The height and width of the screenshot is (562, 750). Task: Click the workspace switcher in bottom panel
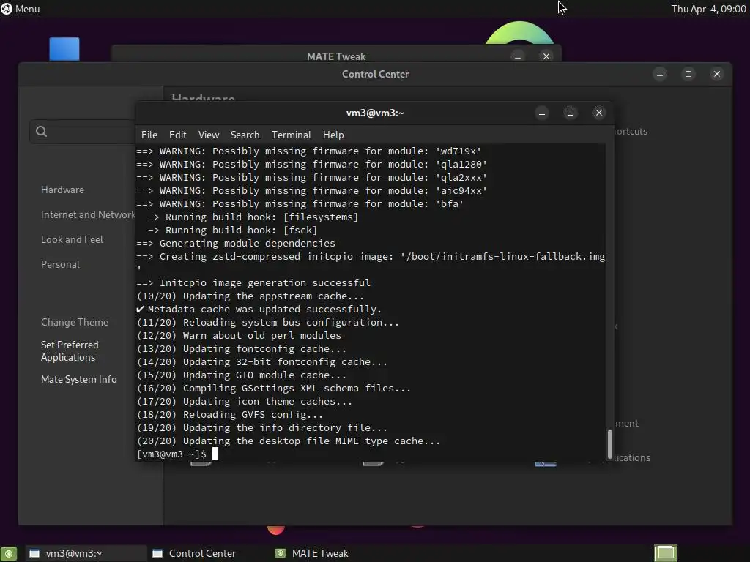[666, 553]
